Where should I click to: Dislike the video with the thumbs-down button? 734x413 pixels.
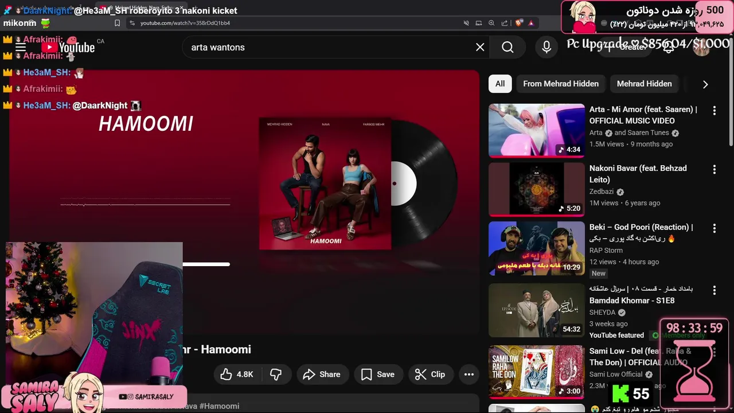click(276, 374)
